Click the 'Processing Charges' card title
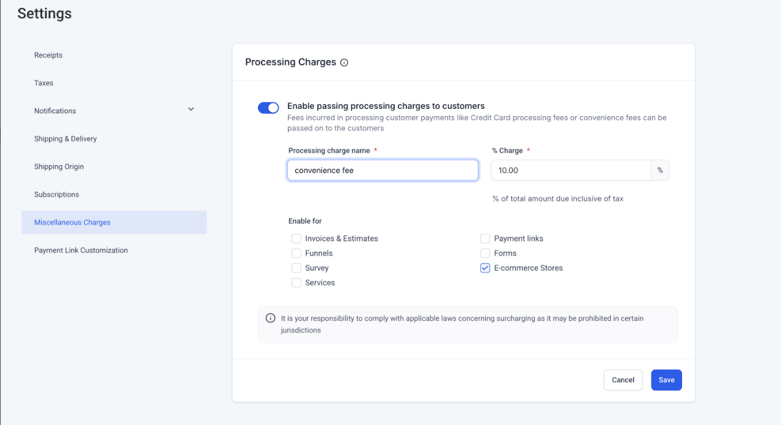 point(290,62)
